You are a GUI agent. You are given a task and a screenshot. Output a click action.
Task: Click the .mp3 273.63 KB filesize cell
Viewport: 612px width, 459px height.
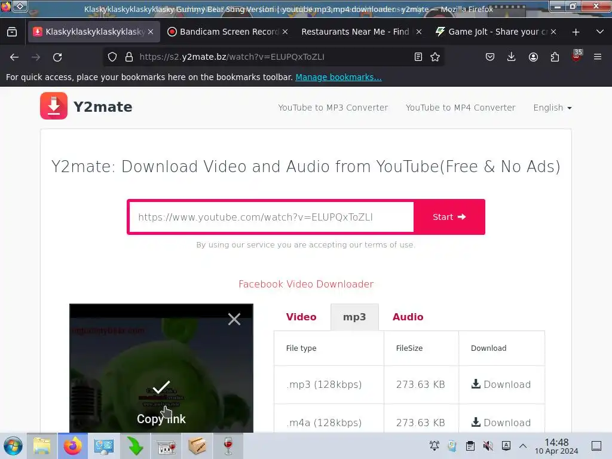click(x=421, y=384)
